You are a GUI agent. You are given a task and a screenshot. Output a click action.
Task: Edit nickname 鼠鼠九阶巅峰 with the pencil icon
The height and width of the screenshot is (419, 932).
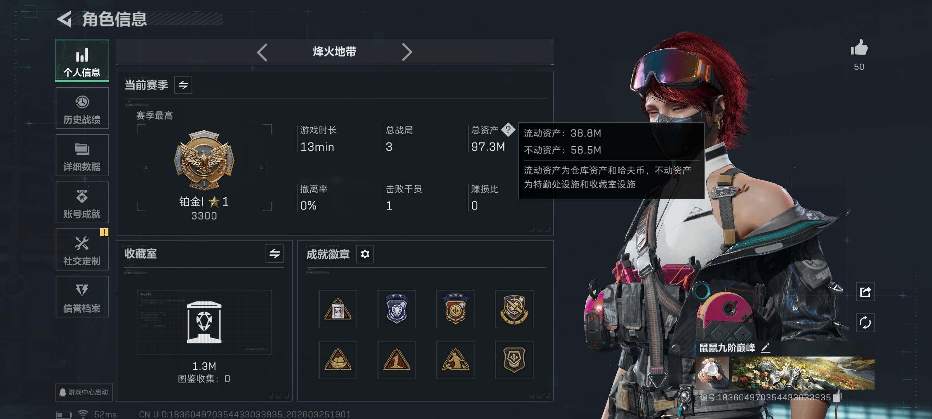(765, 348)
